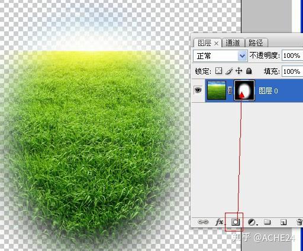This screenshot has width=303, height=251.
Task: Open the 正常 blend mode dropdown
Action: (220, 56)
